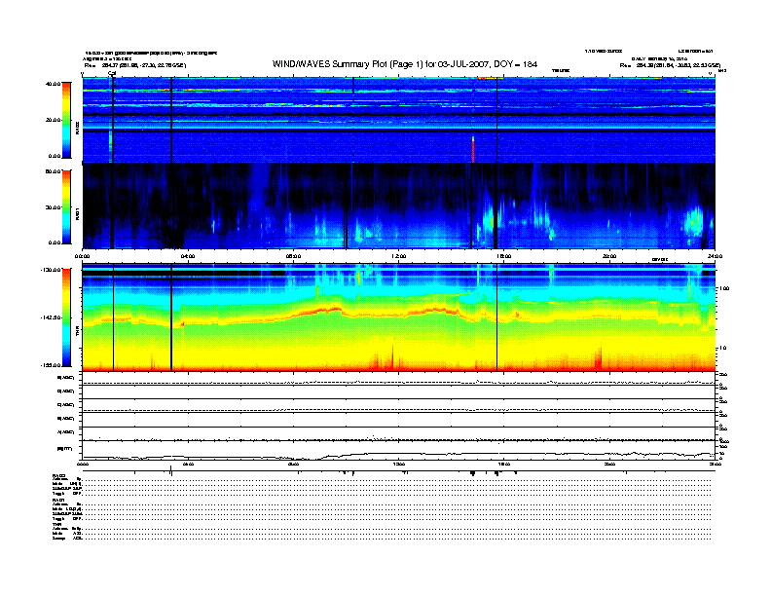Image resolution: width=771 pixels, height=596 pixels.
Task: Click the thick black vertical gap near 03:20 in RAD2
Action: click(171, 120)
